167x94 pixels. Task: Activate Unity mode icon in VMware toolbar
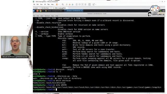tap(85, 4)
